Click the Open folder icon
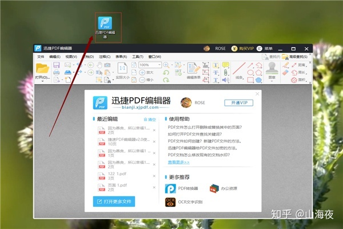343x229 pixels. (42, 68)
